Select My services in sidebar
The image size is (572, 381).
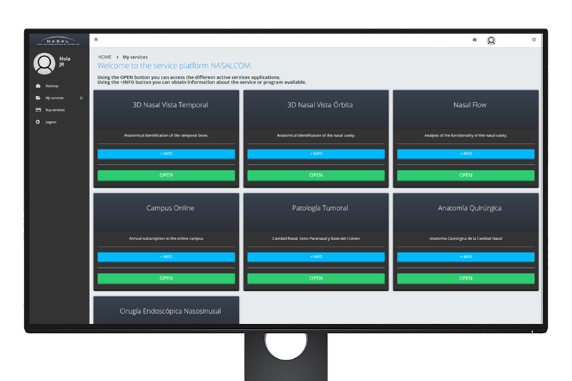pyautogui.click(x=54, y=98)
